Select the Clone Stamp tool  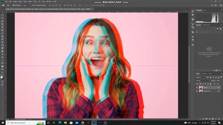pyautogui.click(x=2, y=36)
